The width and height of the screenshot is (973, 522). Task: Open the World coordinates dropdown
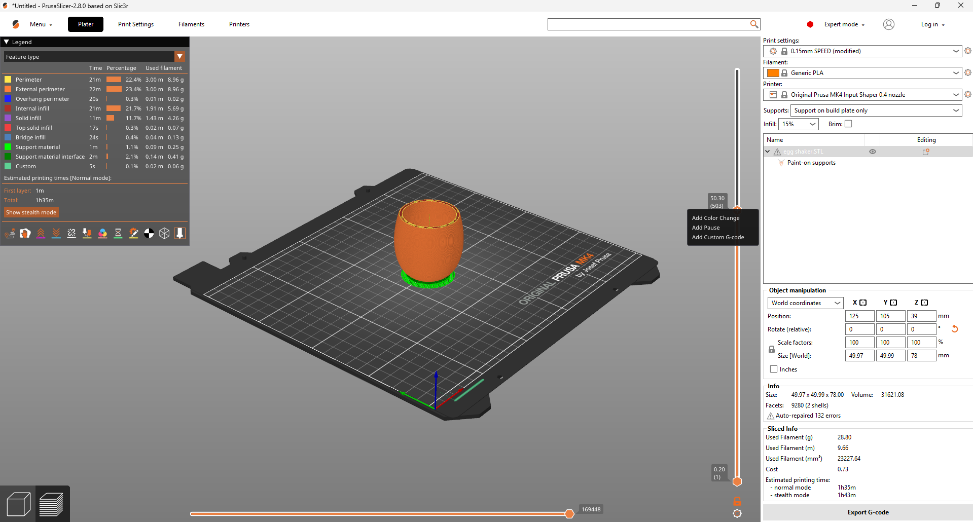(805, 303)
